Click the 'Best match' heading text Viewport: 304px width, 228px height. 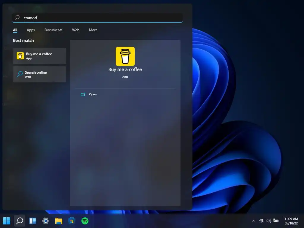click(23, 40)
